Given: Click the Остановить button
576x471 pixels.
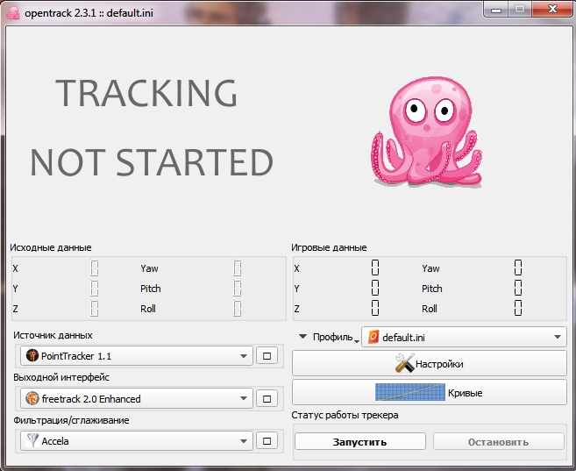Looking at the screenshot, I should [499, 441].
